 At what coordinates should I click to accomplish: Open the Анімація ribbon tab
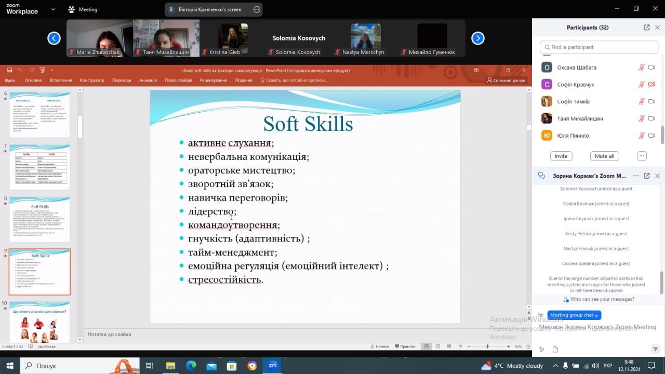click(x=148, y=80)
